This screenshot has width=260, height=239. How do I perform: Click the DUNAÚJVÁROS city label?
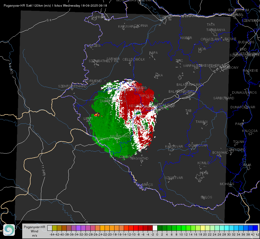(244, 93)
